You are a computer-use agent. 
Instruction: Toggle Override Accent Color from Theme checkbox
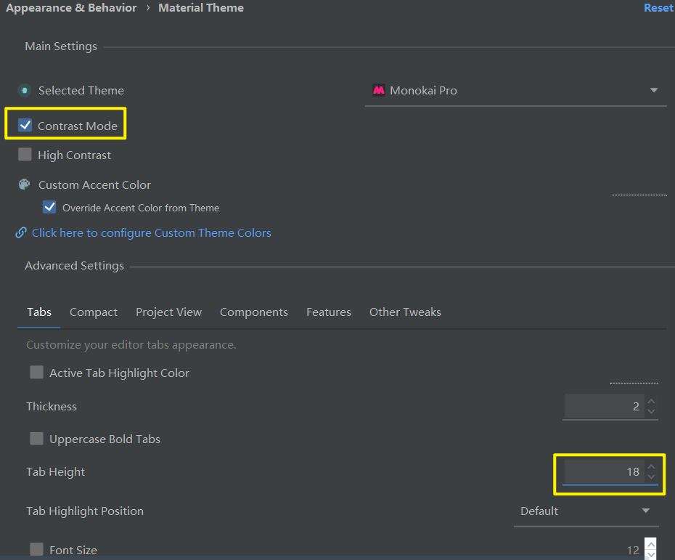pyautogui.click(x=49, y=207)
